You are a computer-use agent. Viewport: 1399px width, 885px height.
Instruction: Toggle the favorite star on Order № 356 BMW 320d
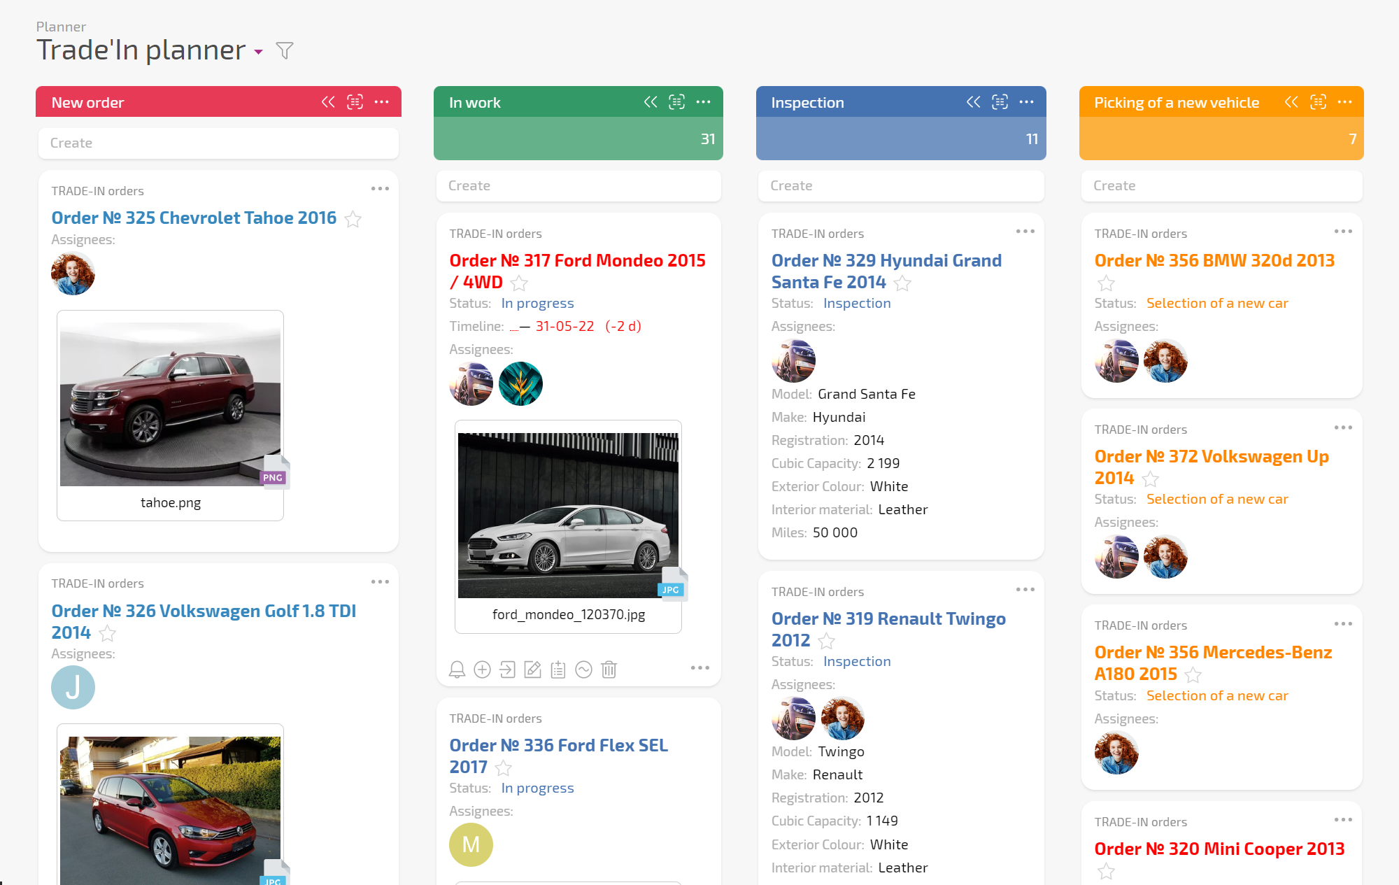pos(1106,283)
